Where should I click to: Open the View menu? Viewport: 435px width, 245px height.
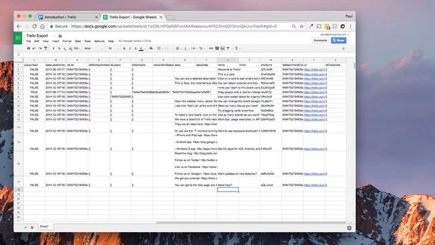pyautogui.click(x=46, y=41)
